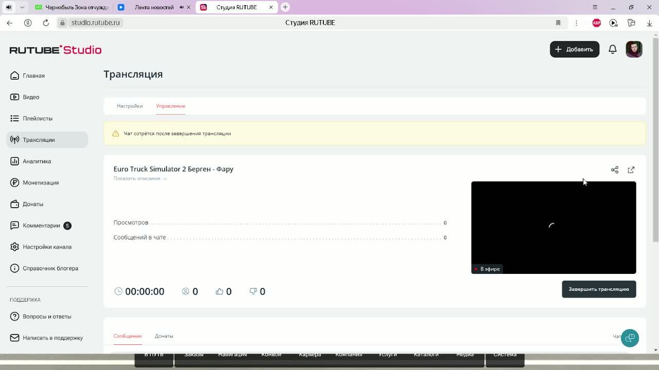
Task: Open Справочник блогера
Action: [x=47, y=268]
